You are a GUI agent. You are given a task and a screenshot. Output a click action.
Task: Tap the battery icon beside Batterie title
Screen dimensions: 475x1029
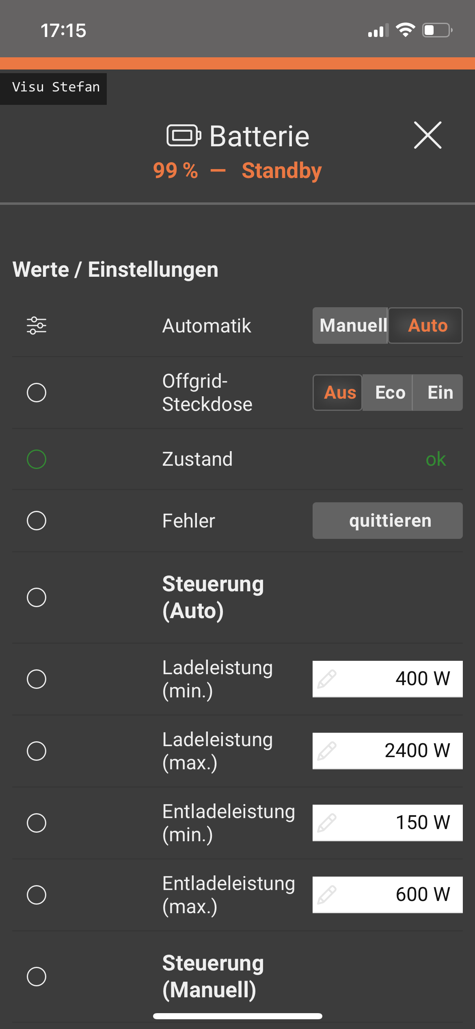click(x=184, y=135)
